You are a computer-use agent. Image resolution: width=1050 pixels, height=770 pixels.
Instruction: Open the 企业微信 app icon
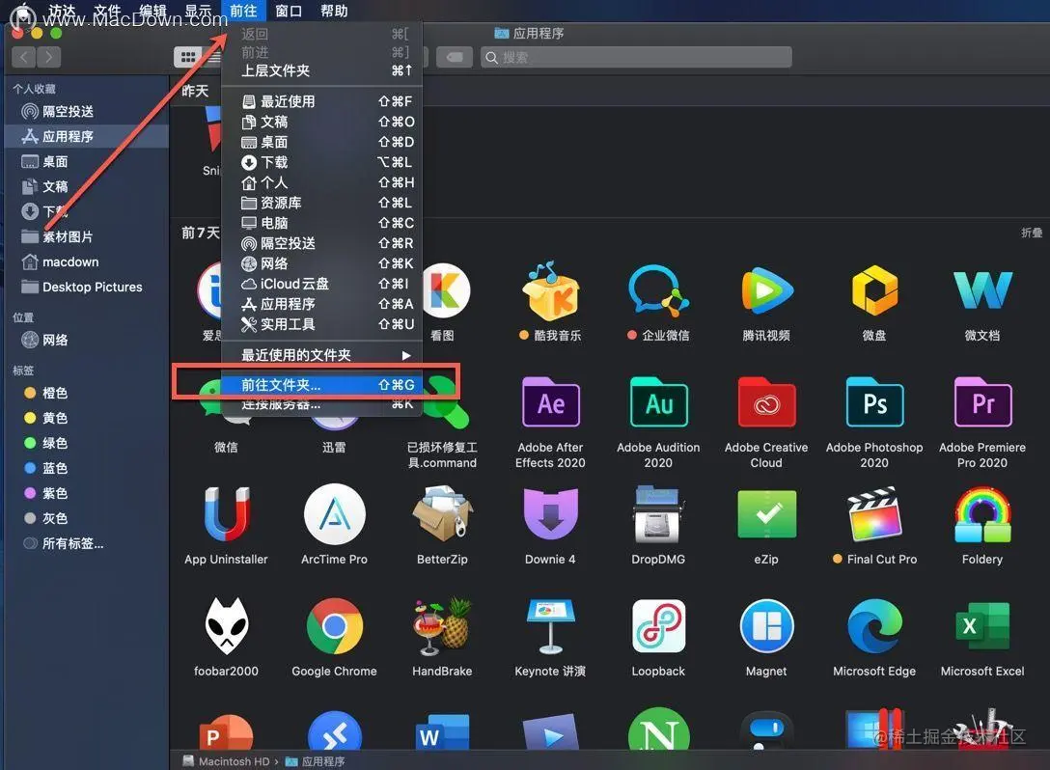pyautogui.click(x=658, y=290)
